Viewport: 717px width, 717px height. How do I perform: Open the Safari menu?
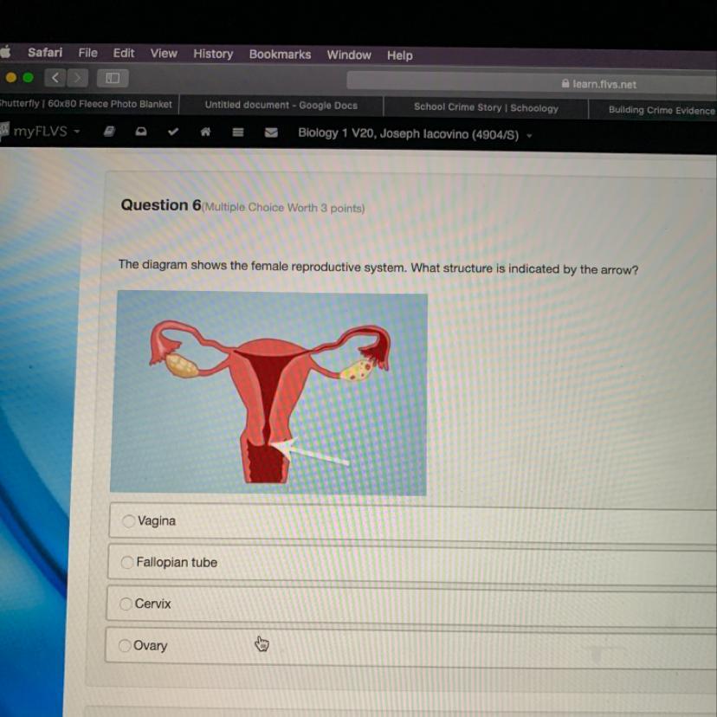tap(45, 52)
